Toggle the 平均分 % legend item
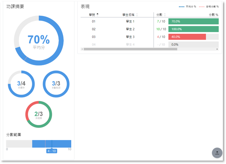This screenshot has width=226, height=164. coord(187,6)
